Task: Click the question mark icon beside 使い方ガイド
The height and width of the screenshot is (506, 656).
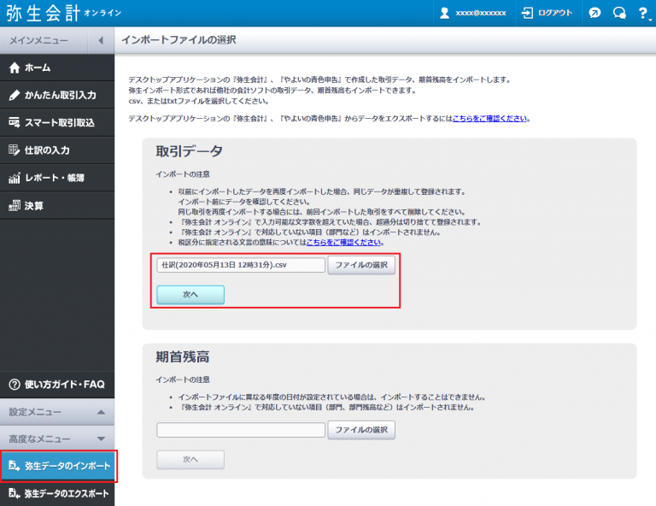Action: coord(15,385)
